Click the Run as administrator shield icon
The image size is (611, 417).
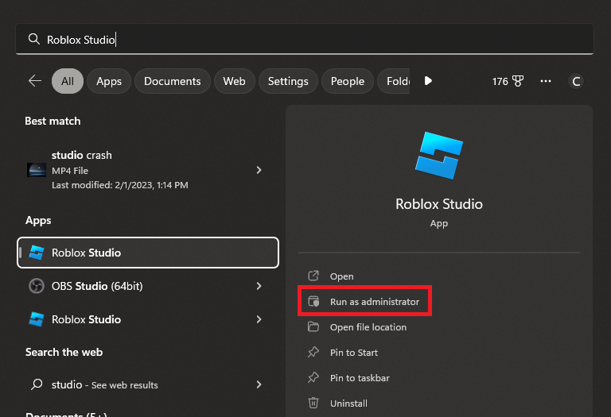tap(313, 301)
